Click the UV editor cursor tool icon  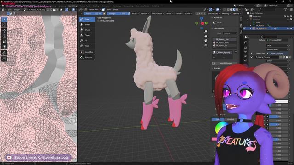4,24
